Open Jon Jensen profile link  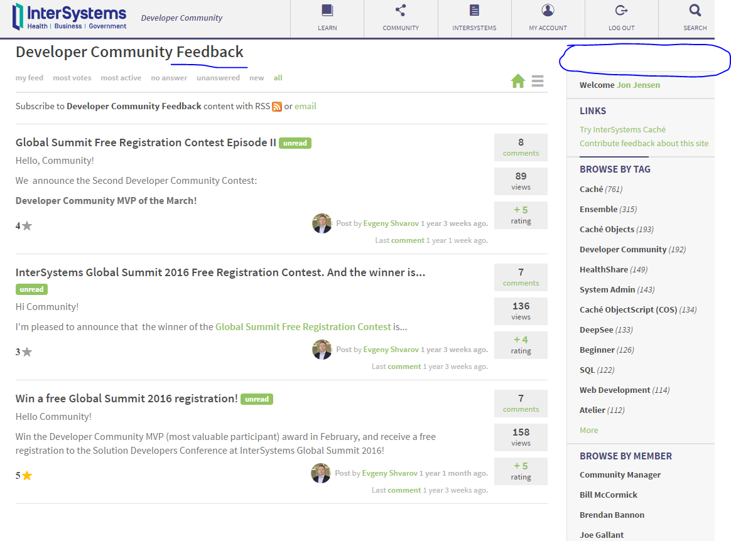(x=638, y=85)
